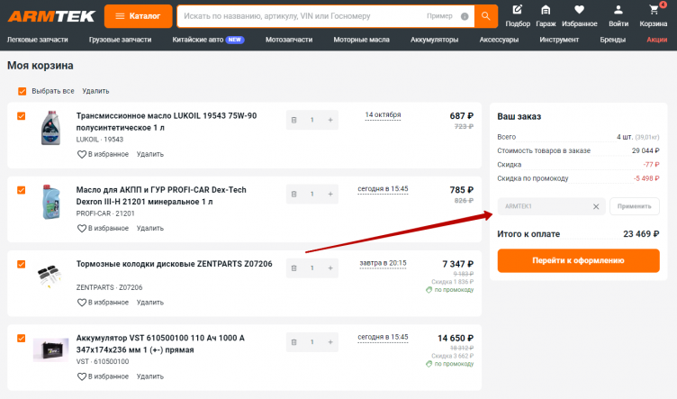Click the Войти user icon
Viewport: 677px width, 399px height.
pos(618,16)
